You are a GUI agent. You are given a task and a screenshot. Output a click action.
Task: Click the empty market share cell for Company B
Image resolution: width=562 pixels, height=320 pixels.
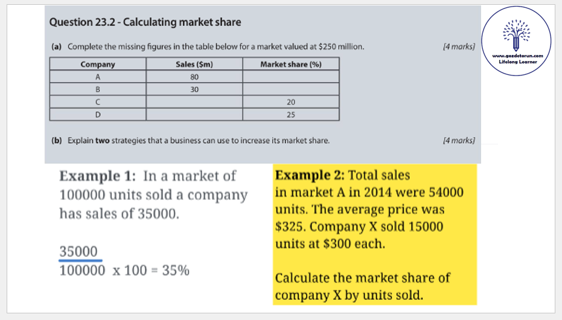click(x=290, y=89)
